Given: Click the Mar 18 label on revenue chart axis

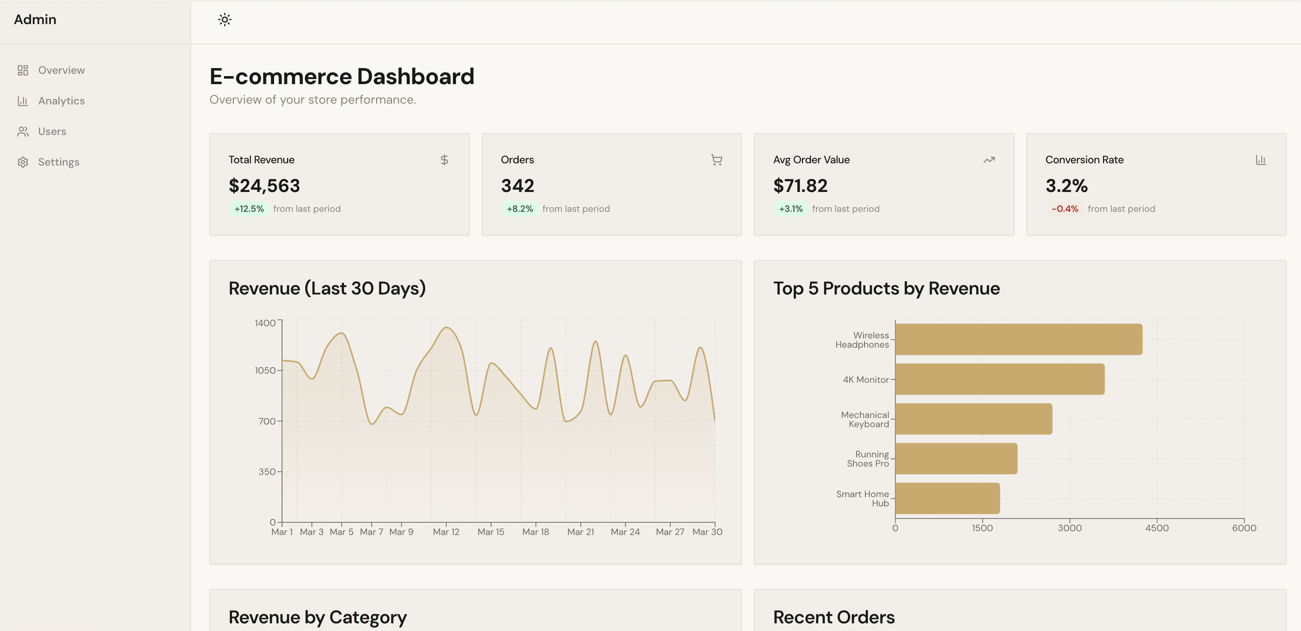Looking at the screenshot, I should click(535, 532).
